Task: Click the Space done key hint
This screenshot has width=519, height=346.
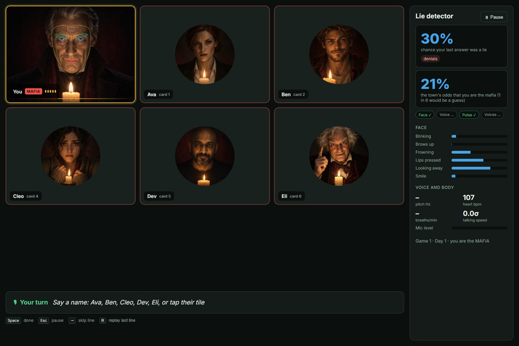Action: 20,320
